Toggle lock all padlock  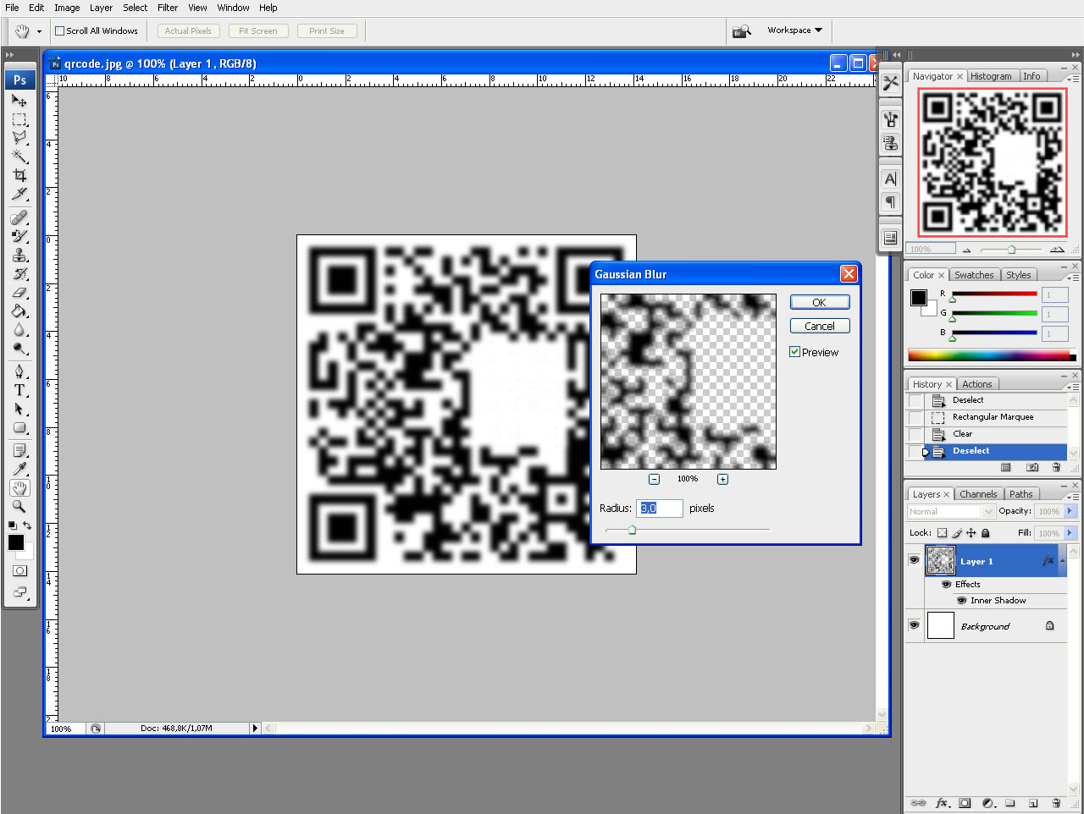click(985, 533)
